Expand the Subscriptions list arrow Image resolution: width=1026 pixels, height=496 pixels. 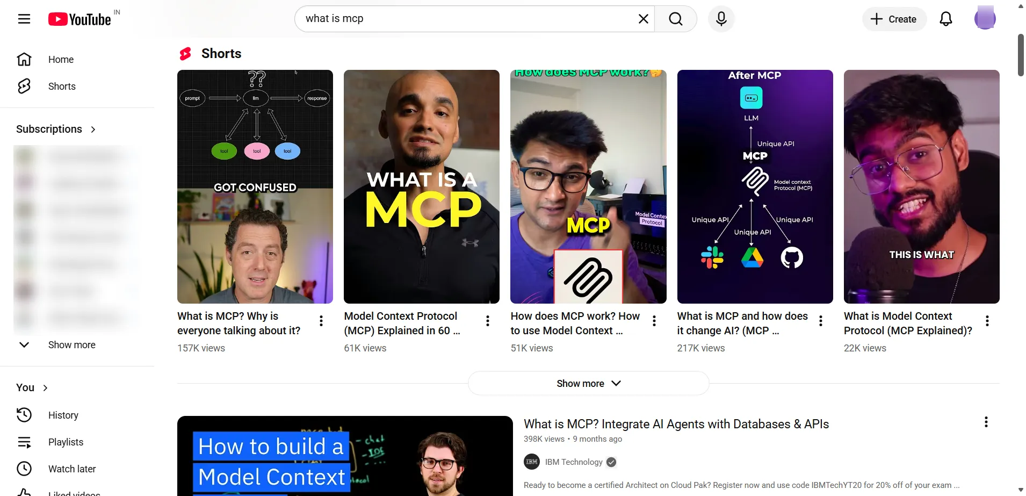click(93, 129)
